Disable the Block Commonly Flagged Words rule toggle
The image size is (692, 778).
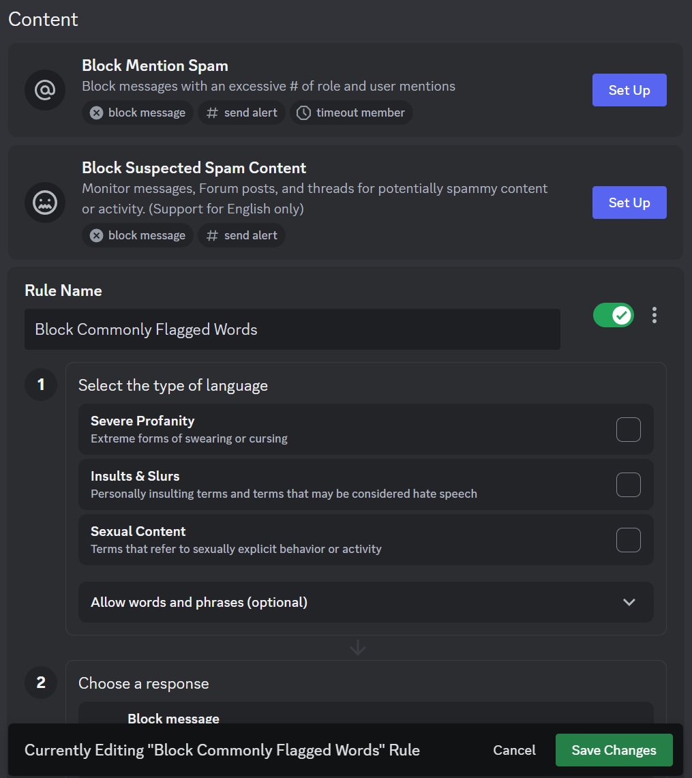pyautogui.click(x=613, y=315)
